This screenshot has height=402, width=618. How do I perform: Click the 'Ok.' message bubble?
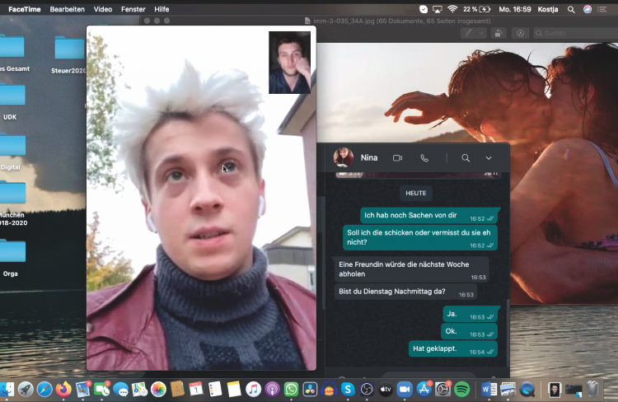(x=469, y=331)
